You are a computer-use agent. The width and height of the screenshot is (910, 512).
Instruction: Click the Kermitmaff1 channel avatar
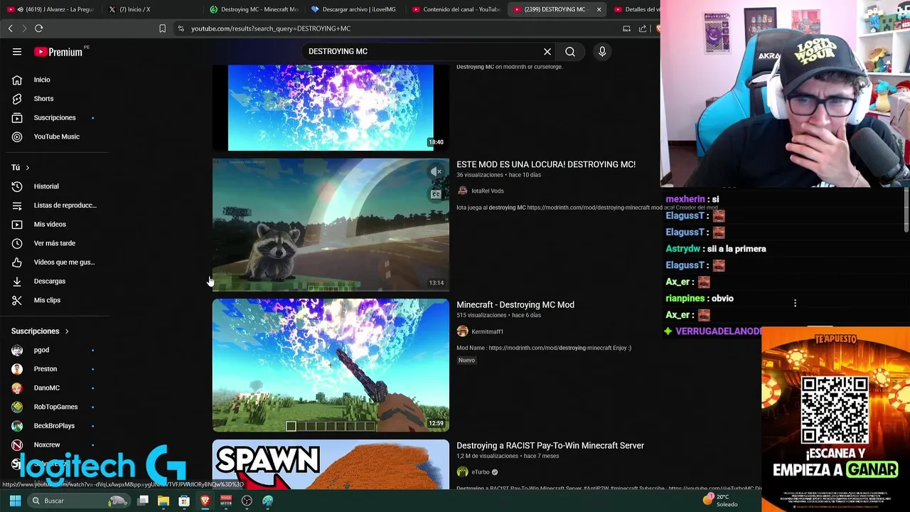[462, 331]
